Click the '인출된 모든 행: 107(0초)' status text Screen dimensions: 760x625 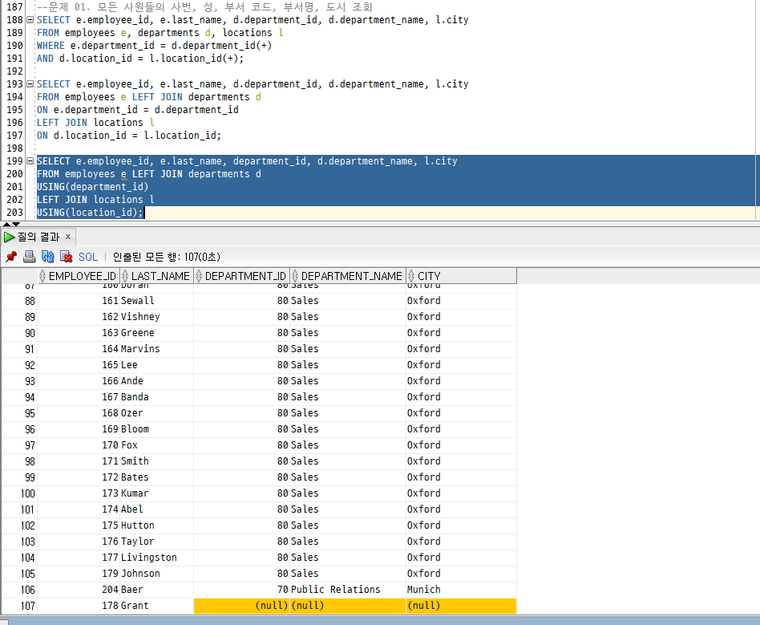[x=166, y=257]
